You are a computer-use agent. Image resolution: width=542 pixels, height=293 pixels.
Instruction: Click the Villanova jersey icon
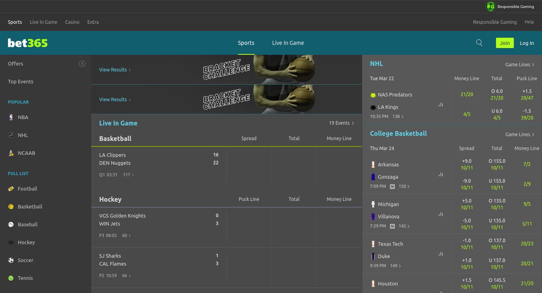373,216
